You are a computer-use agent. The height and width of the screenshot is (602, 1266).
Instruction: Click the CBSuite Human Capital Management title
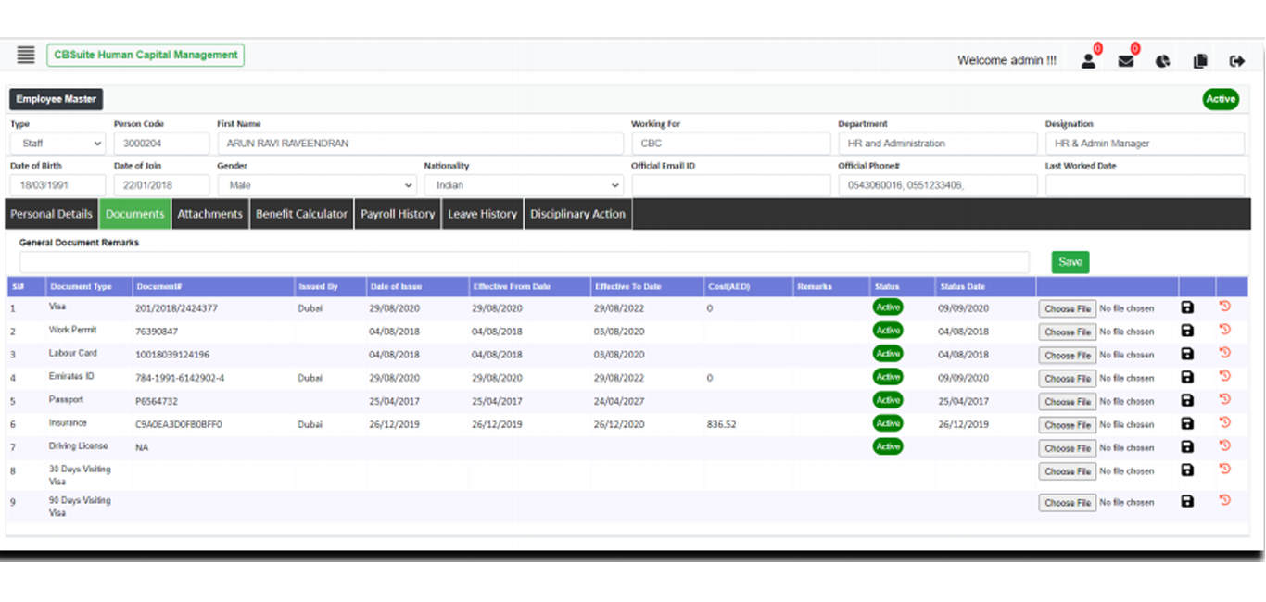tap(146, 55)
